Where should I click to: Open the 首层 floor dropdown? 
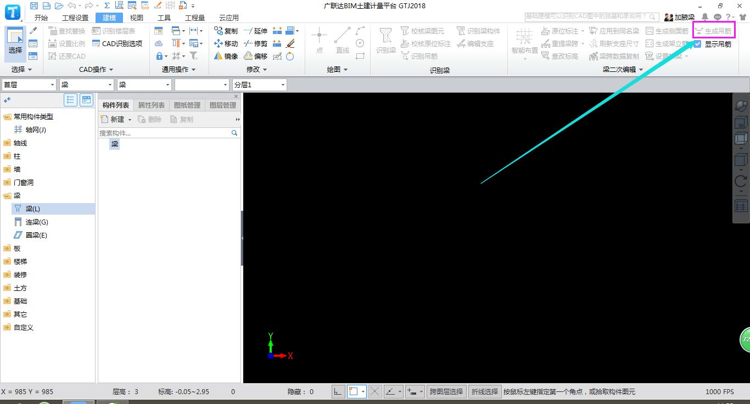(x=29, y=85)
